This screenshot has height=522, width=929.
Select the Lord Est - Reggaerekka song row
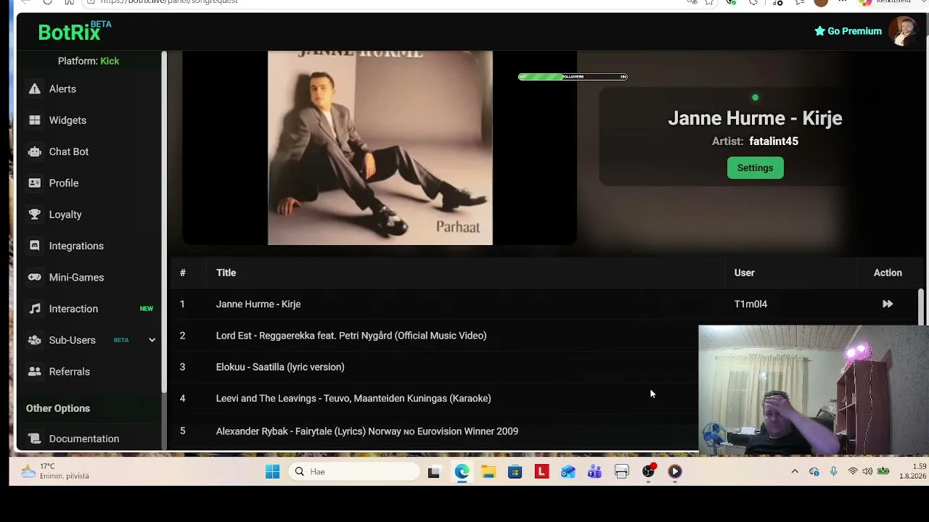coord(434,336)
